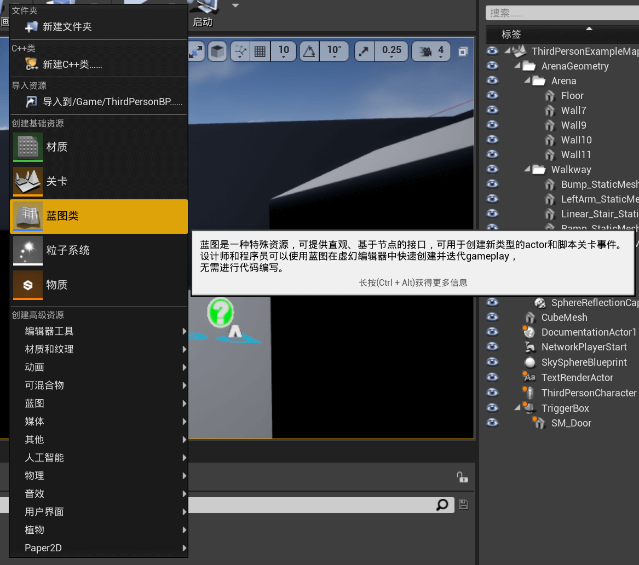This screenshot has height=565, width=639.
Task: Expand the 材质和纹理 submenu
Action: [99, 349]
